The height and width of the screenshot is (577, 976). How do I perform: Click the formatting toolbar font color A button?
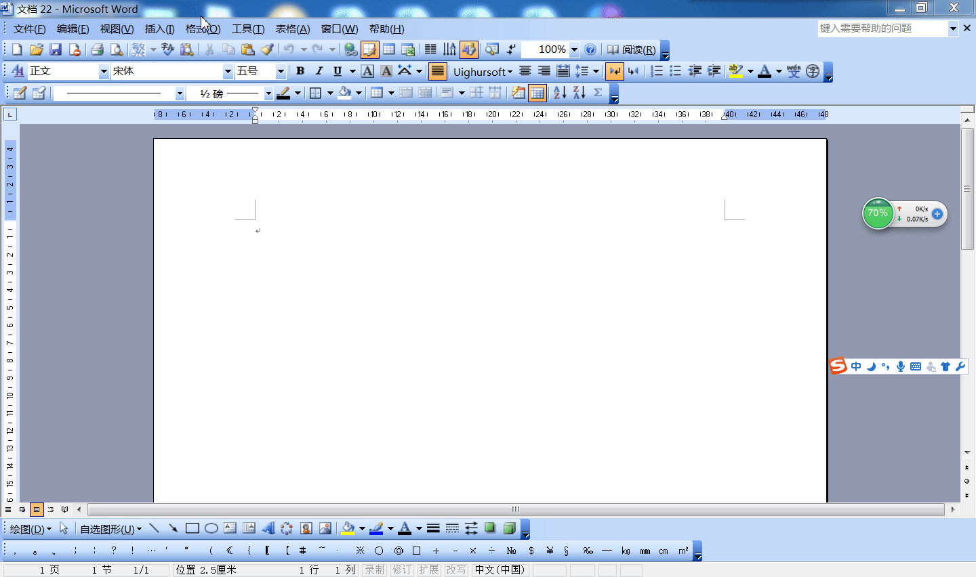765,71
